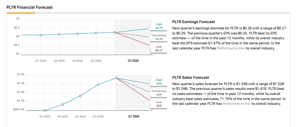Screen dimensions: 297x127
Task: Click the Q2 2025 earnings chart marker
Action: [x=59, y=34]
